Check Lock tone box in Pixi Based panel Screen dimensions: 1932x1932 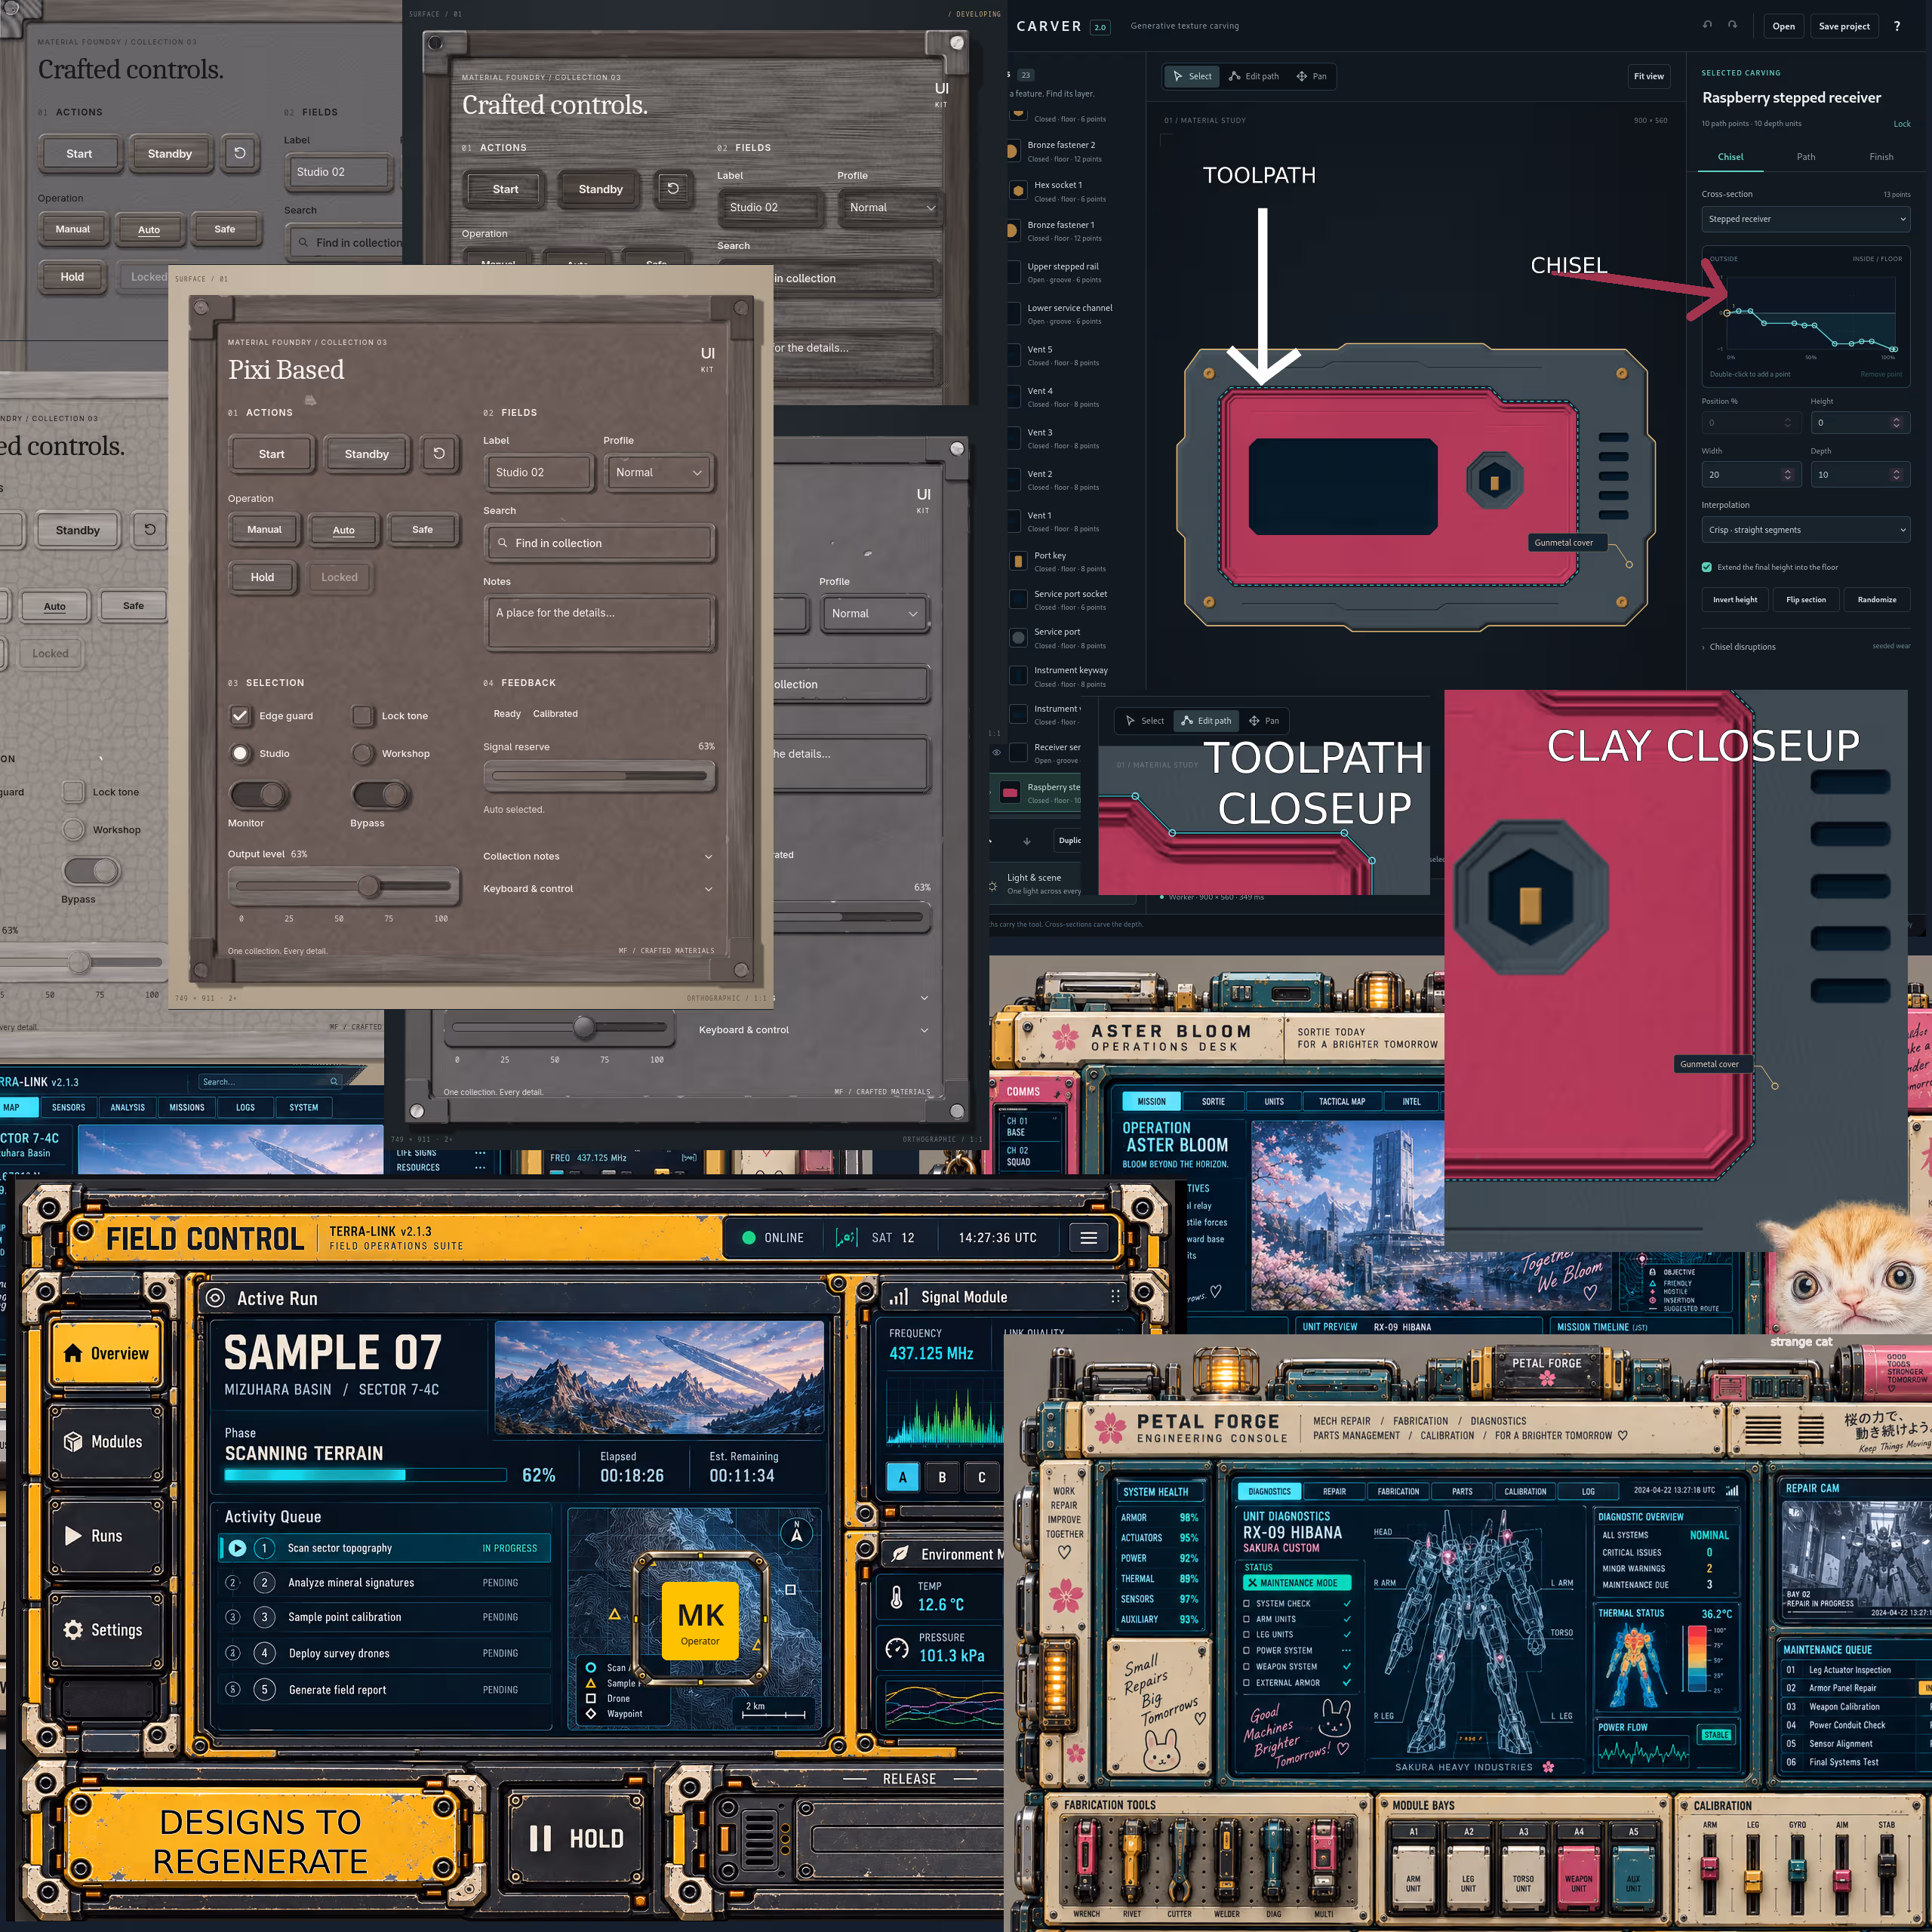pyautogui.click(x=363, y=716)
